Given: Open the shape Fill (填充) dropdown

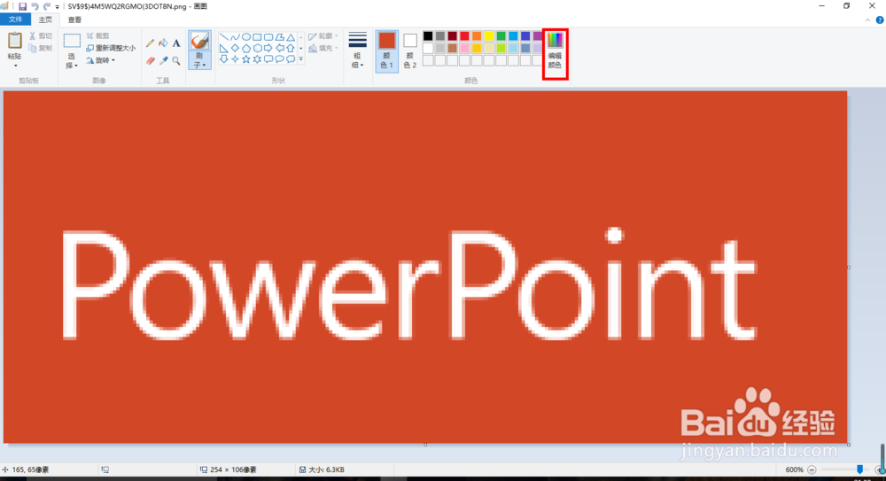Looking at the screenshot, I should click(x=323, y=48).
